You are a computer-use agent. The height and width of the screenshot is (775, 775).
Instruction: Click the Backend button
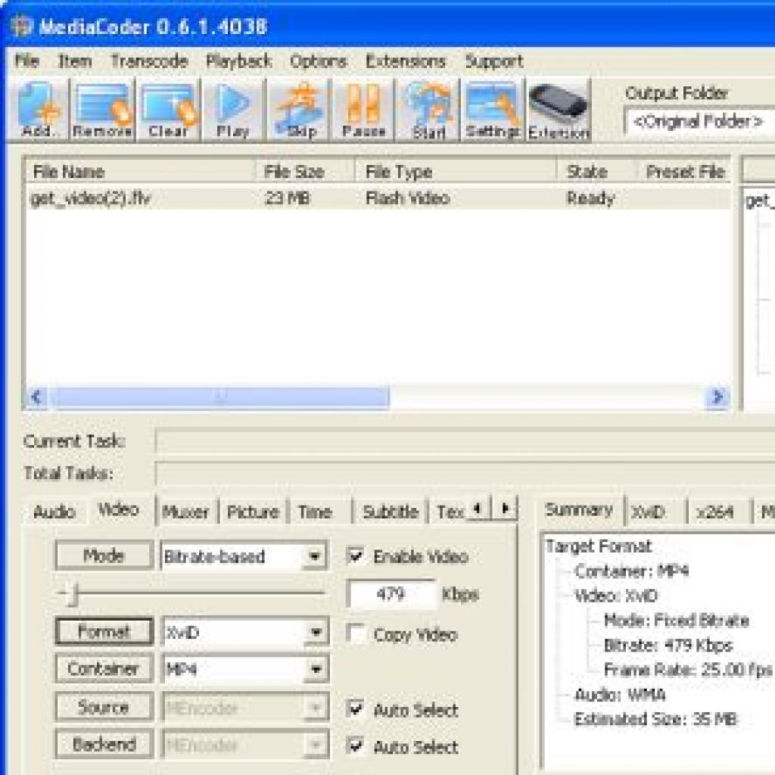coord(104,744)
